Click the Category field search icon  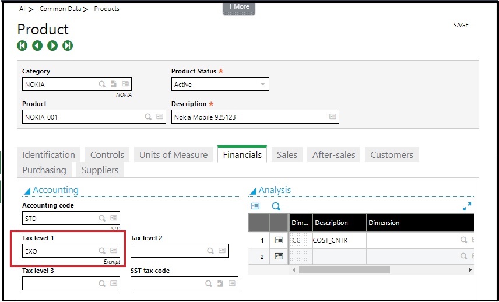pos(102,84)
